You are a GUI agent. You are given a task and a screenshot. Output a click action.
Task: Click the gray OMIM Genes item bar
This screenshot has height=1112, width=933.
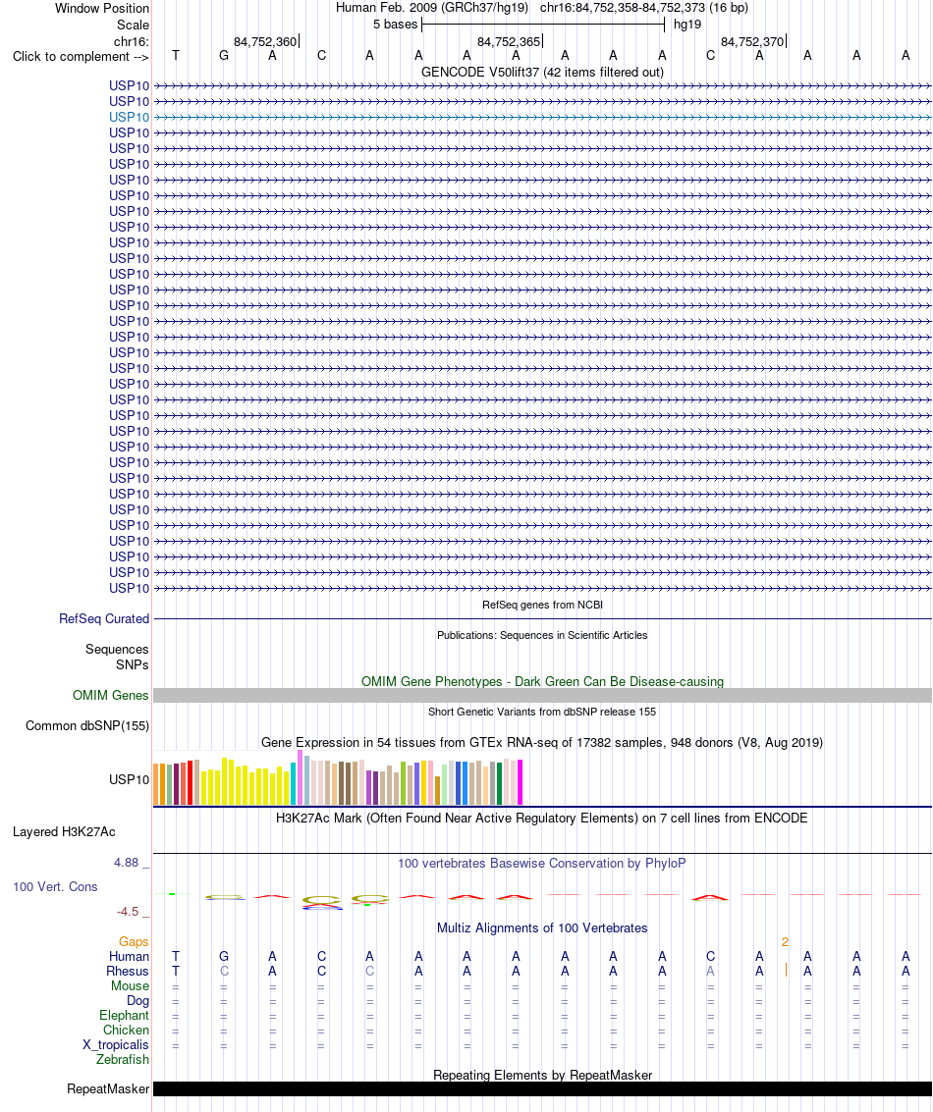tap(542, 695)
